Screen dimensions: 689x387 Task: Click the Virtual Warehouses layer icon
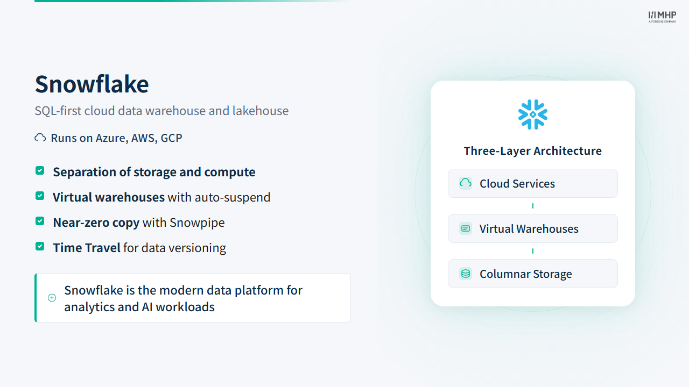pos(466,228)
